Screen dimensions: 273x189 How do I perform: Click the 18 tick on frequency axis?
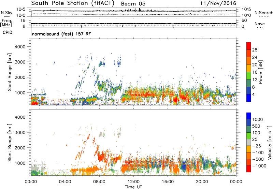point(23,20)
